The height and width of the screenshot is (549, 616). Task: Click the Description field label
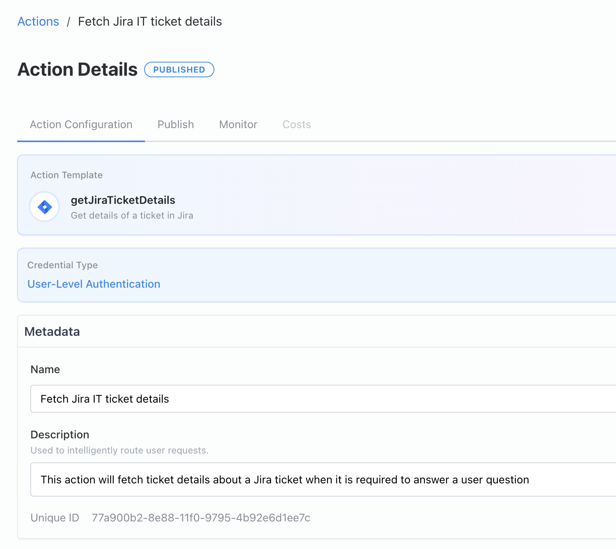(60, 434)
